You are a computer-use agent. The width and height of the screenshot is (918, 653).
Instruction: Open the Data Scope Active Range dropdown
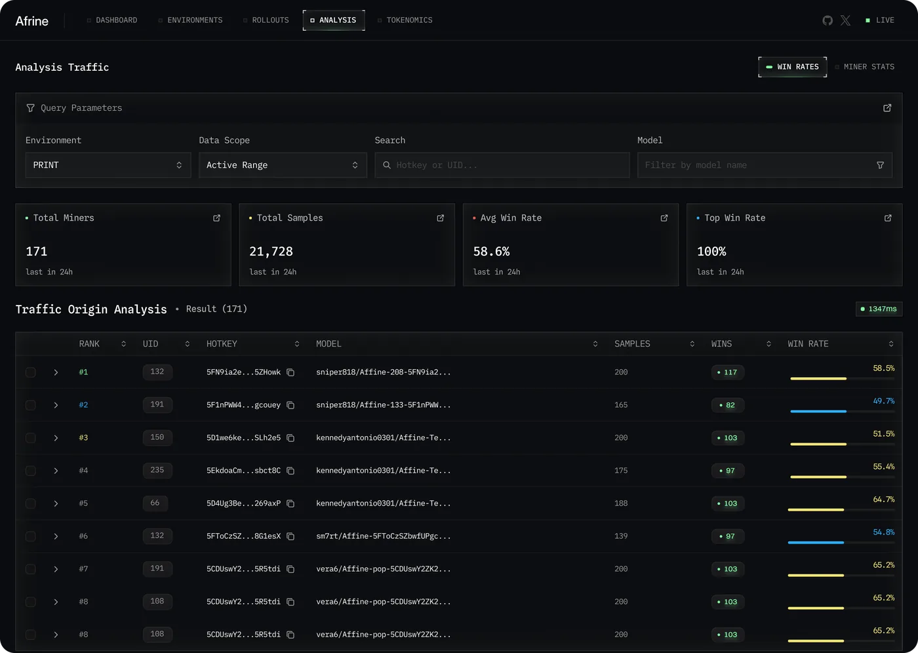[283, 165]
